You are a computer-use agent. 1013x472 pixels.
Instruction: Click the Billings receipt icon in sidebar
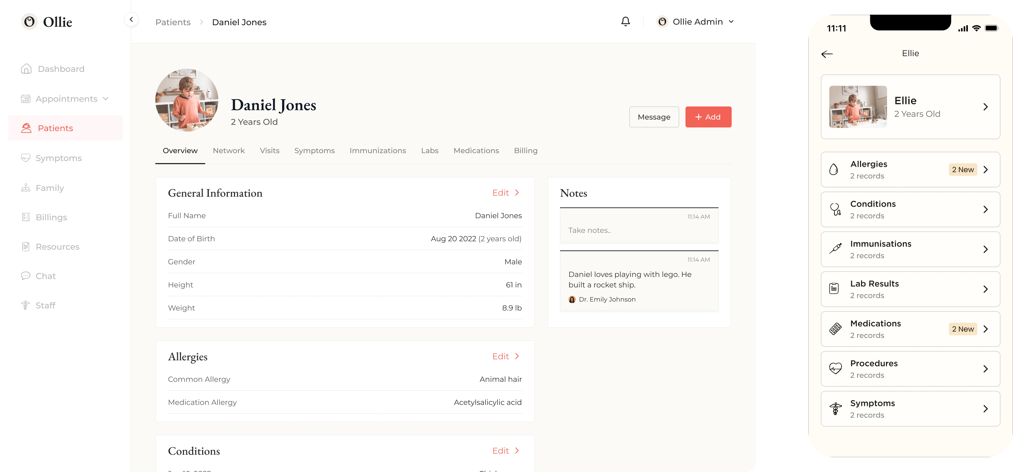tap(25, 217)
